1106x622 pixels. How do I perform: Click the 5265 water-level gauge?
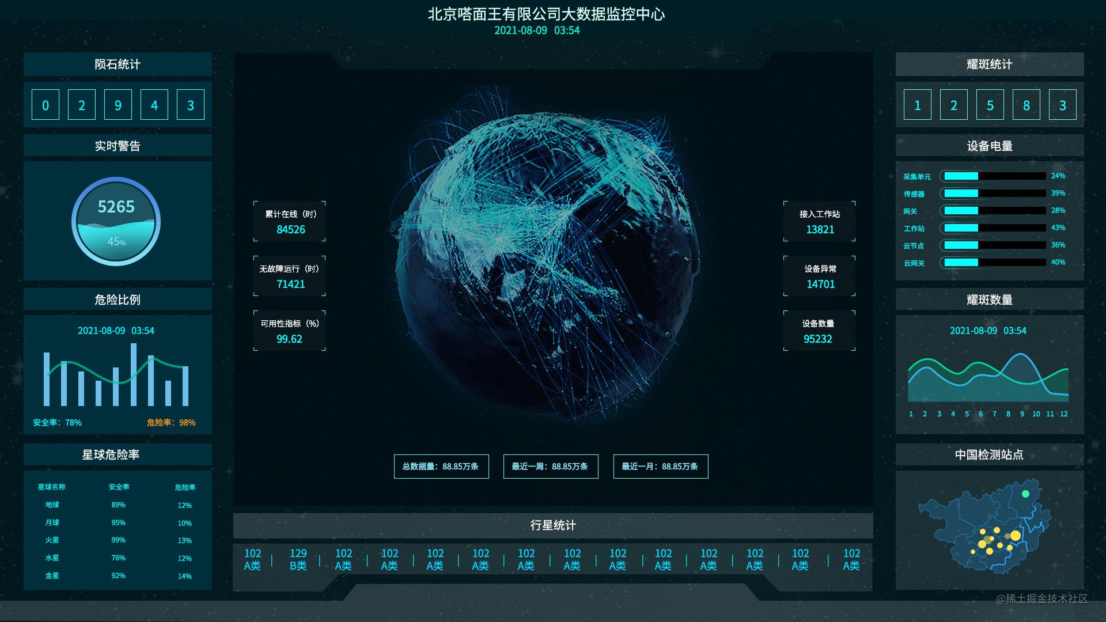(x=116, y=221)
